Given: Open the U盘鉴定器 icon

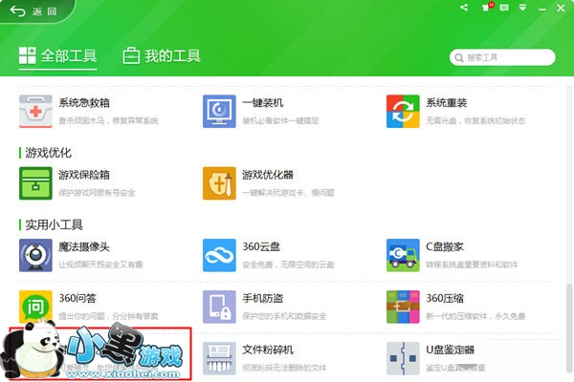Looking at the screenshot, I should [x=403, y=358].
